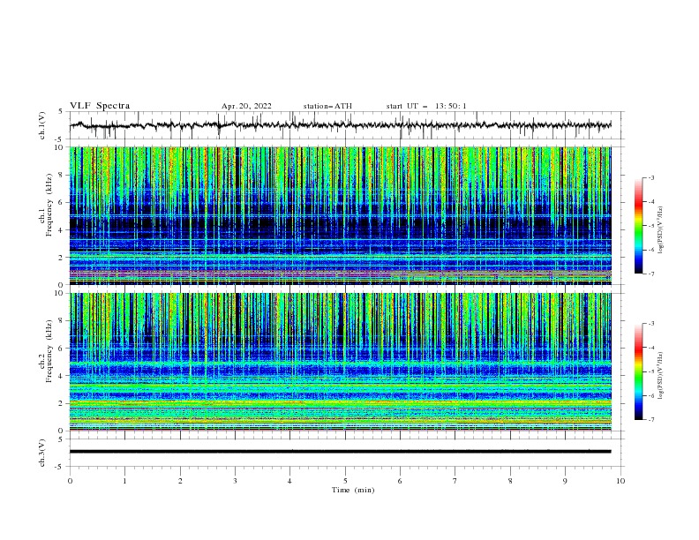Click the "-3" tick on the ch.1 colorbar

650,177
